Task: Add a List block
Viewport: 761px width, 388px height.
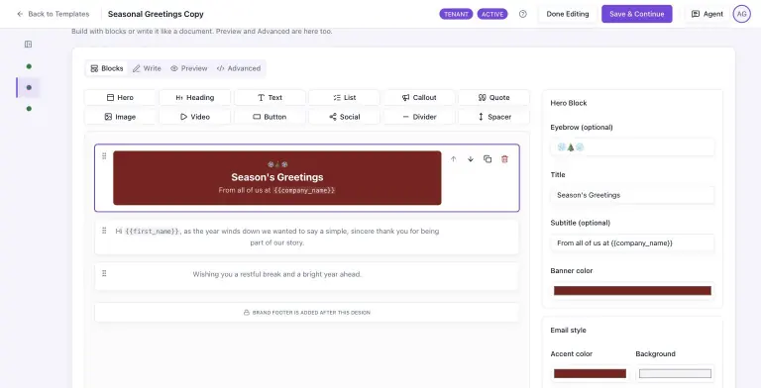Action: [x=345, y=97]
